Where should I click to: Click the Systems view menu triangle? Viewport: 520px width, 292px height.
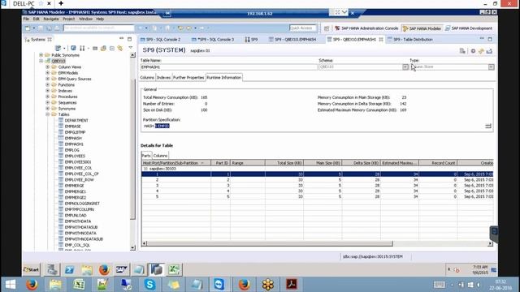[130, 48]
